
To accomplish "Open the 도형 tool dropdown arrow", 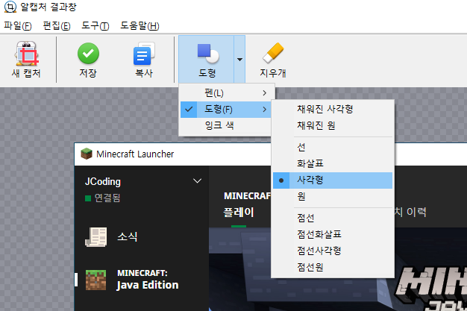I will coord(239,59).
